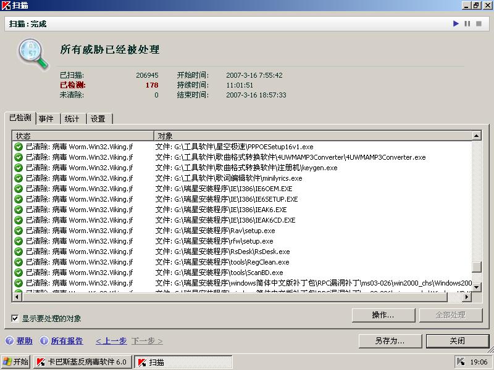This screenshot has height=370, width=494.
Task: Click the 扫描 taskbar item
Action: click(x=183, y=362)
